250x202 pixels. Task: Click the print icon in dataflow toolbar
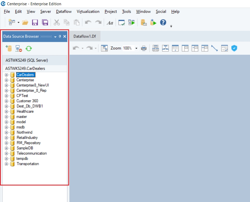point(144,48)
